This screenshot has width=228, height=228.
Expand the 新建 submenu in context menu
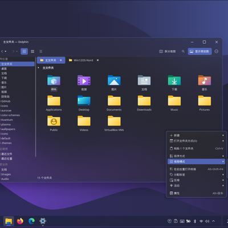(197, 135)
